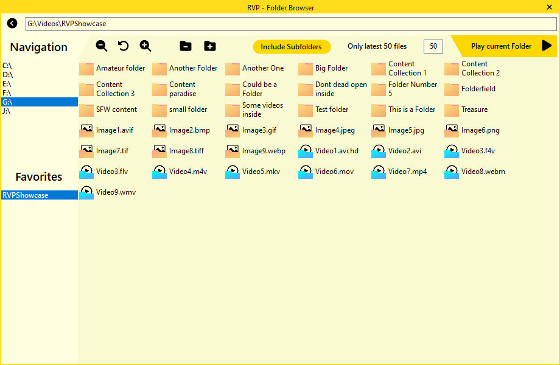This screenshot has height=365, width=560.
Task: Click the folder path address field
Action: (x=290, y=24)
